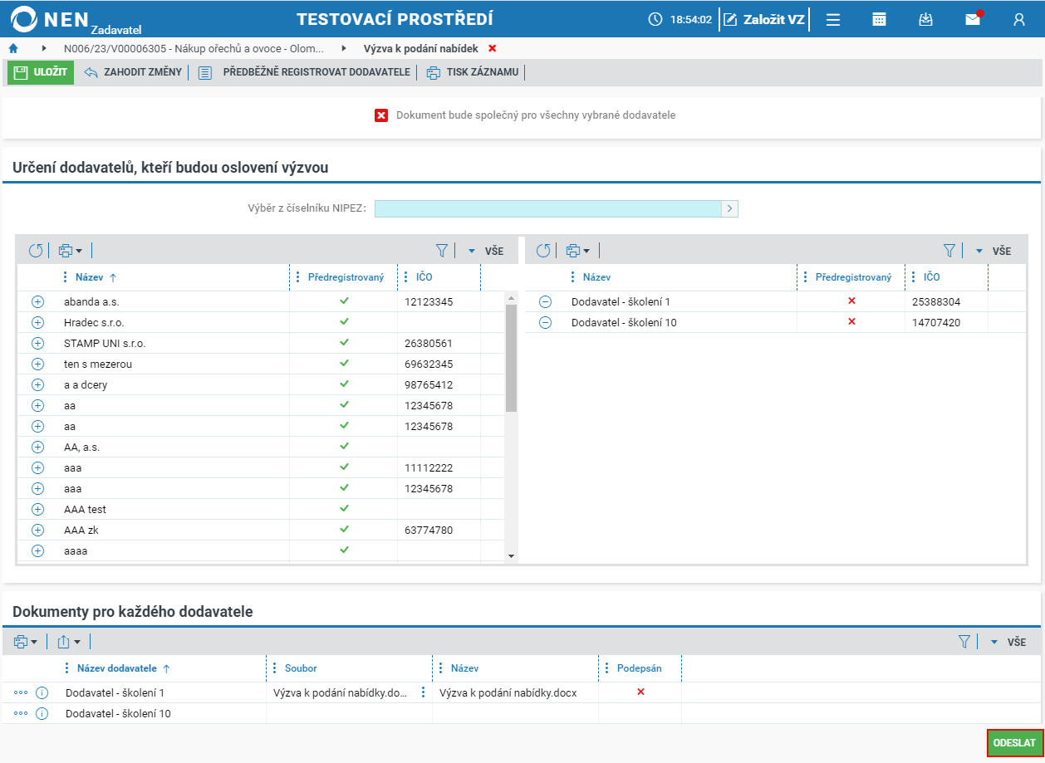The image size is (1045, 763).
Task: Open three-dot menu for 'Dodavatel - školení 10' document row
Action: click(x=21, y=713)
